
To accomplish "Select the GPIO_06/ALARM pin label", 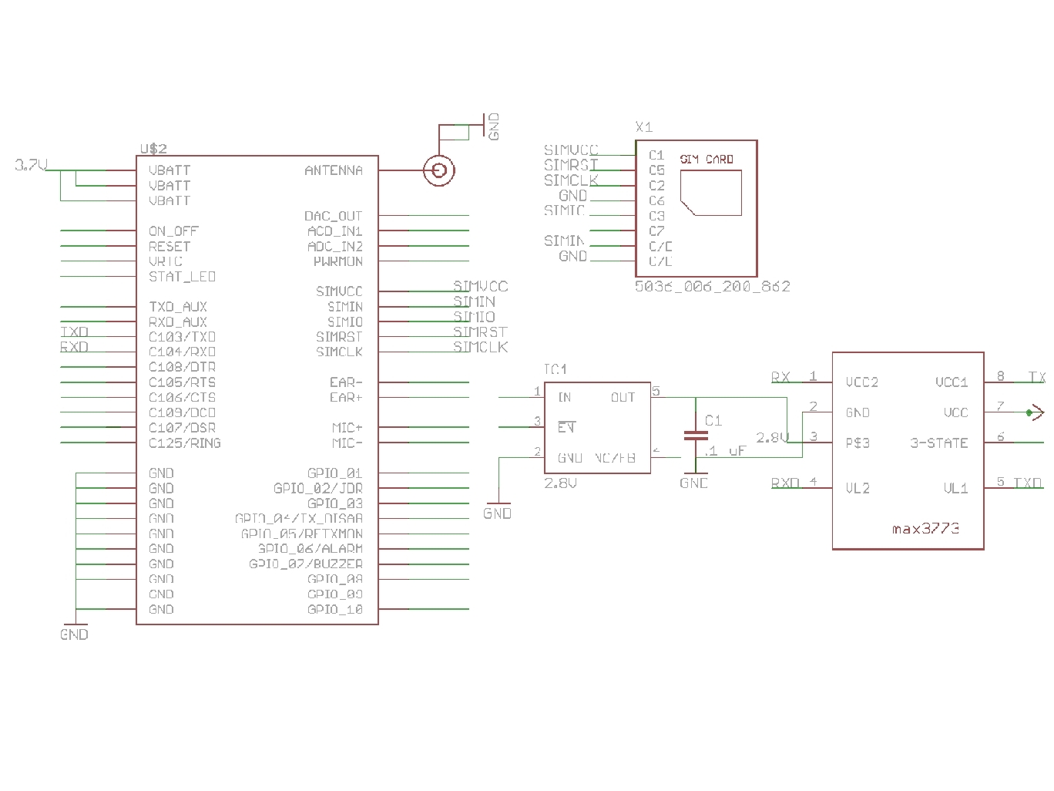I will tap(310, 549).
